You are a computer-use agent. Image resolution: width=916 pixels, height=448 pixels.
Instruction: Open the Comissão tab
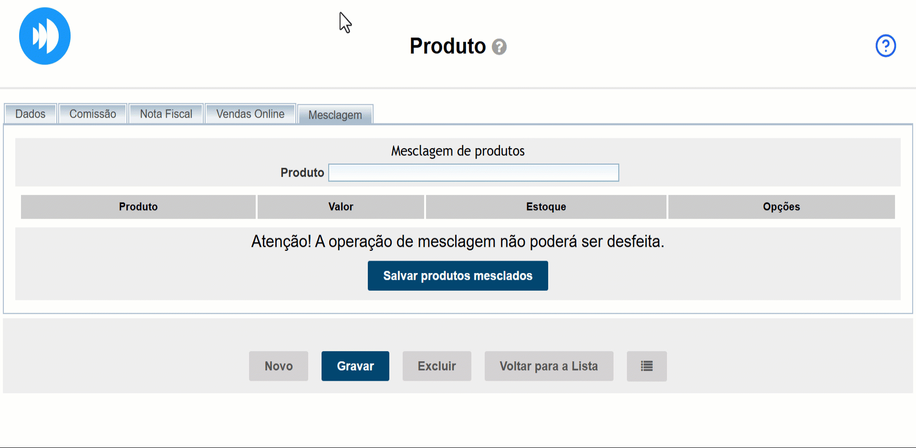[x=93, y=114]
